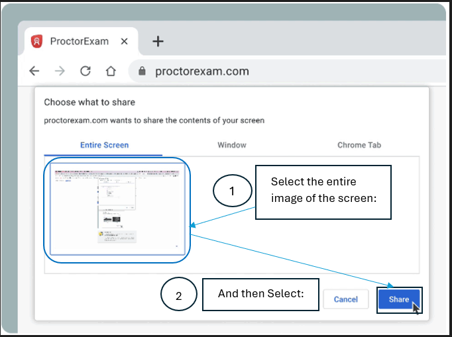Viewport: 452px width, 337px height.
Task: Select the ProctorExam browser tab
Action: pyautogui.click(x=81, y=42)
